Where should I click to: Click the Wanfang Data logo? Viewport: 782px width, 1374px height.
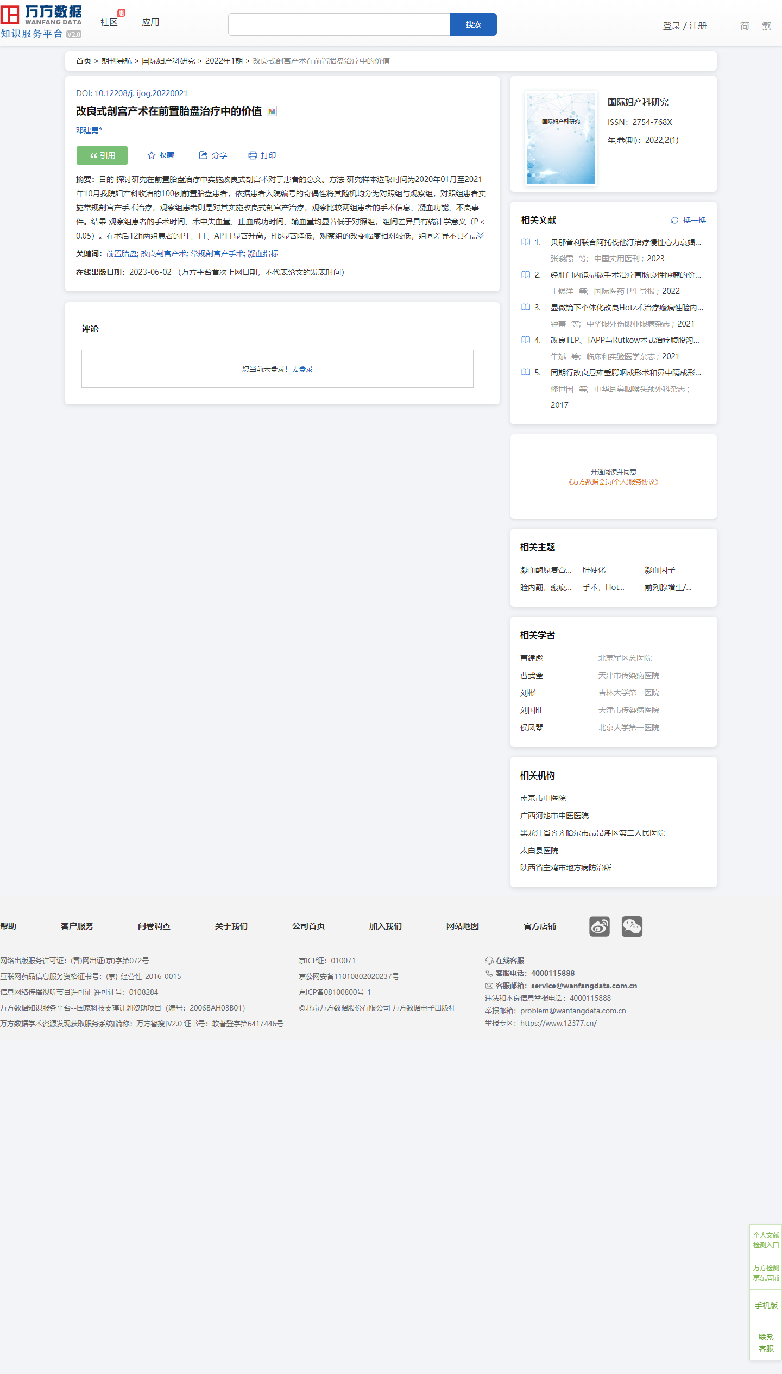click(41, 22)
